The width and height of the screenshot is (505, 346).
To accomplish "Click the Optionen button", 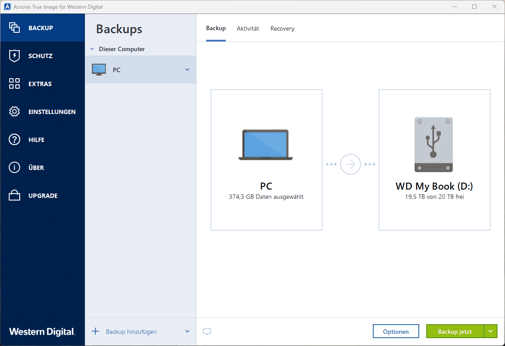I will click(x=396, y=332).
